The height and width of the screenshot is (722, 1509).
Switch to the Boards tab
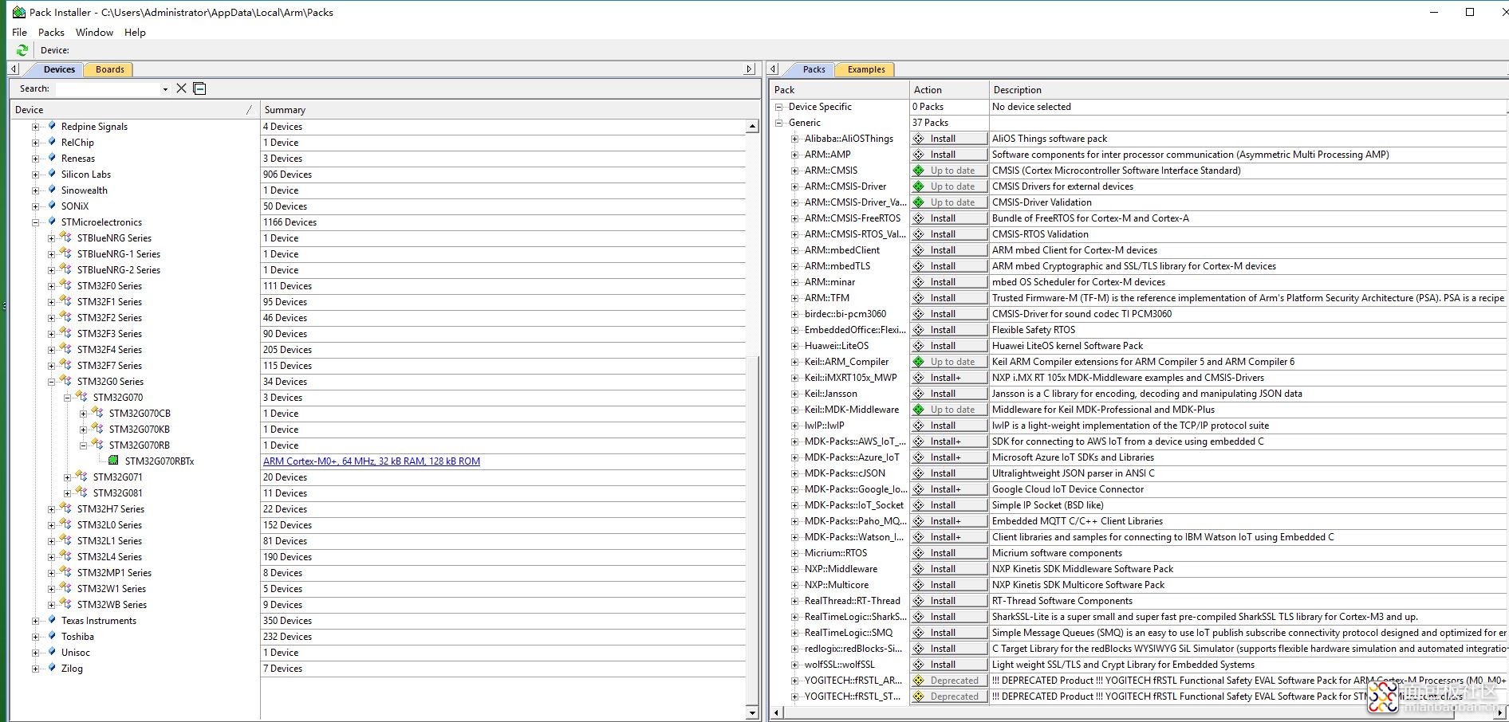109,69
